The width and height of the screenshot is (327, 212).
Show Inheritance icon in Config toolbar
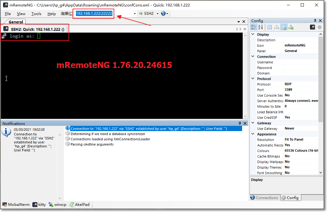coord(277,27)
